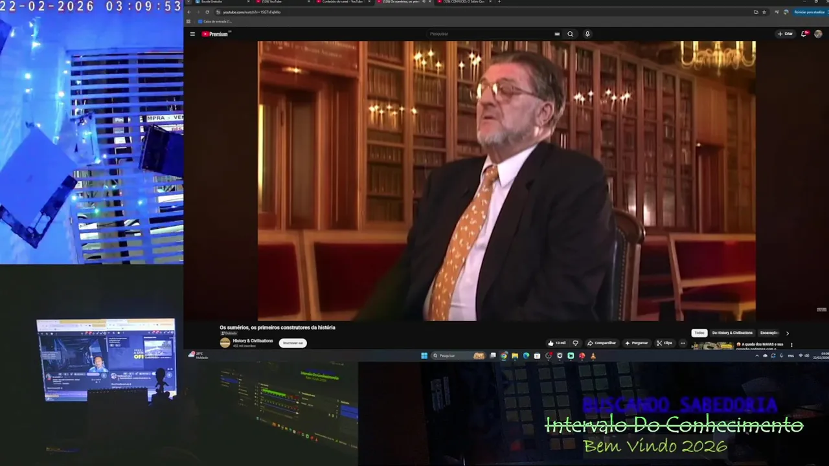Open the History & Civilisations channel avatar
Image resolution: width=829 pixels, height=466 pixels.
225,343
